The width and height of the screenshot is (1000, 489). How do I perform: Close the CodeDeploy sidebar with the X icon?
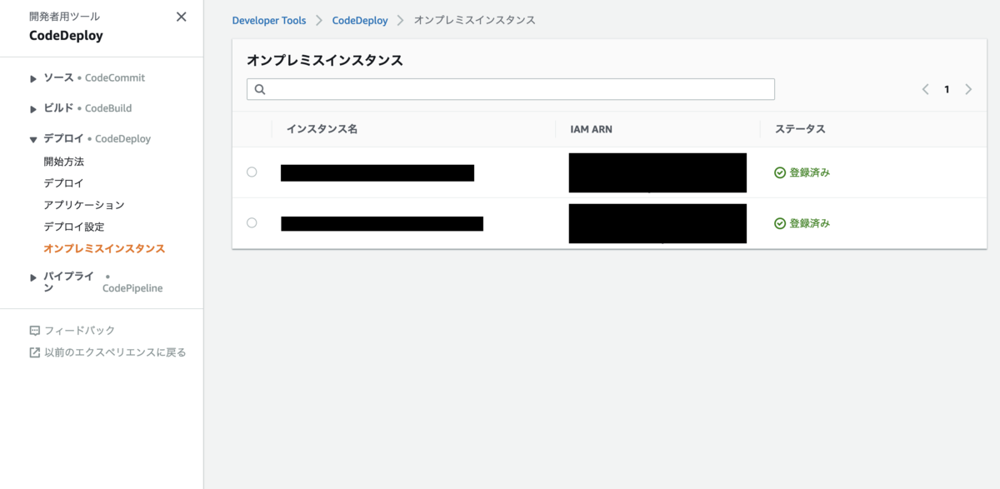coord(181,16)
